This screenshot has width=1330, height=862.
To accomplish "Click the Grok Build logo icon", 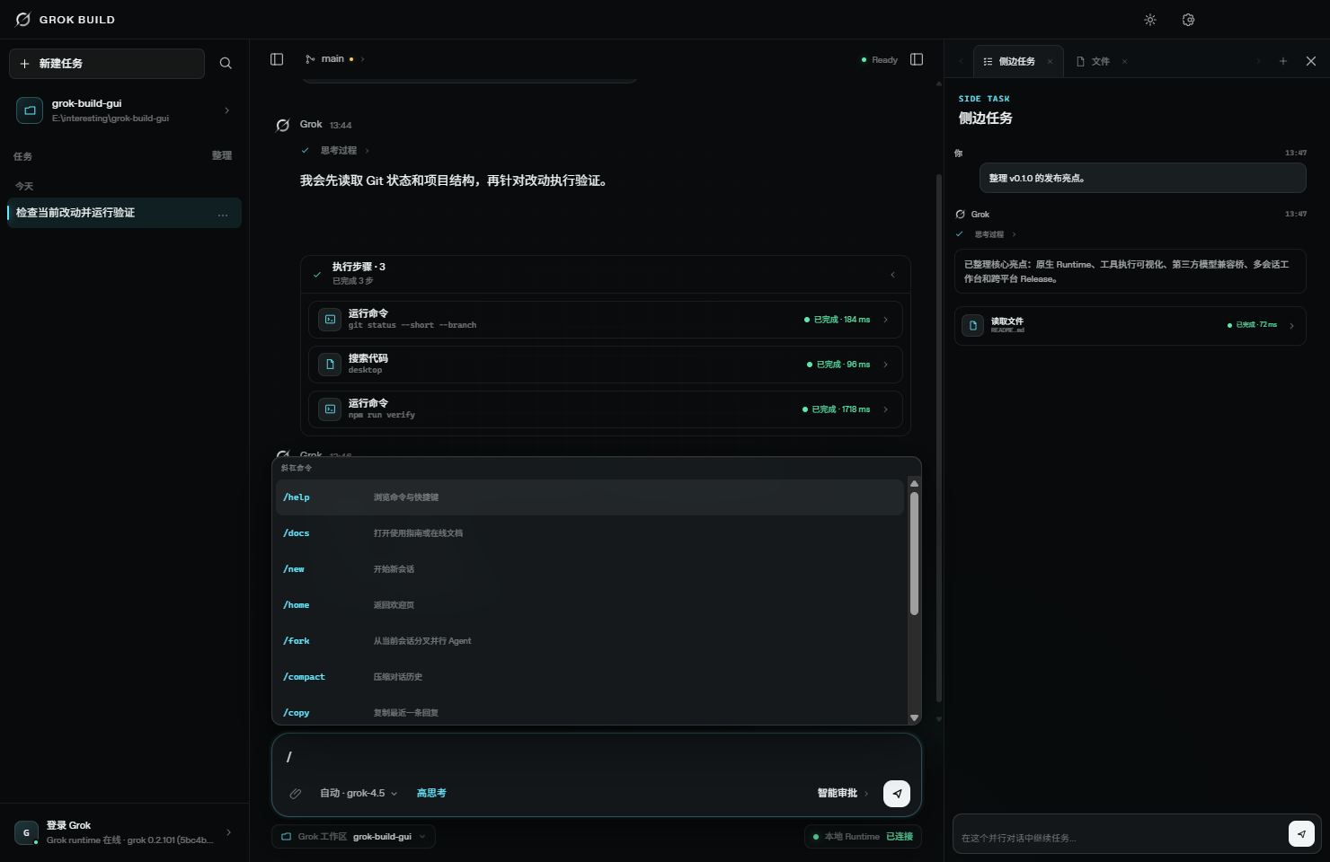I will [x=23, y=20].
